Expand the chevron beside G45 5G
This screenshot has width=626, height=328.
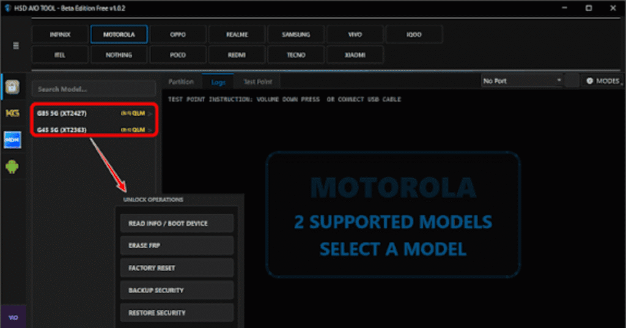coord(150,130)
